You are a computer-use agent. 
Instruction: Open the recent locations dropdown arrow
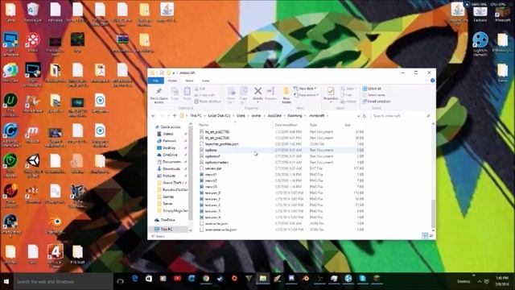click(x=168, y=116)
